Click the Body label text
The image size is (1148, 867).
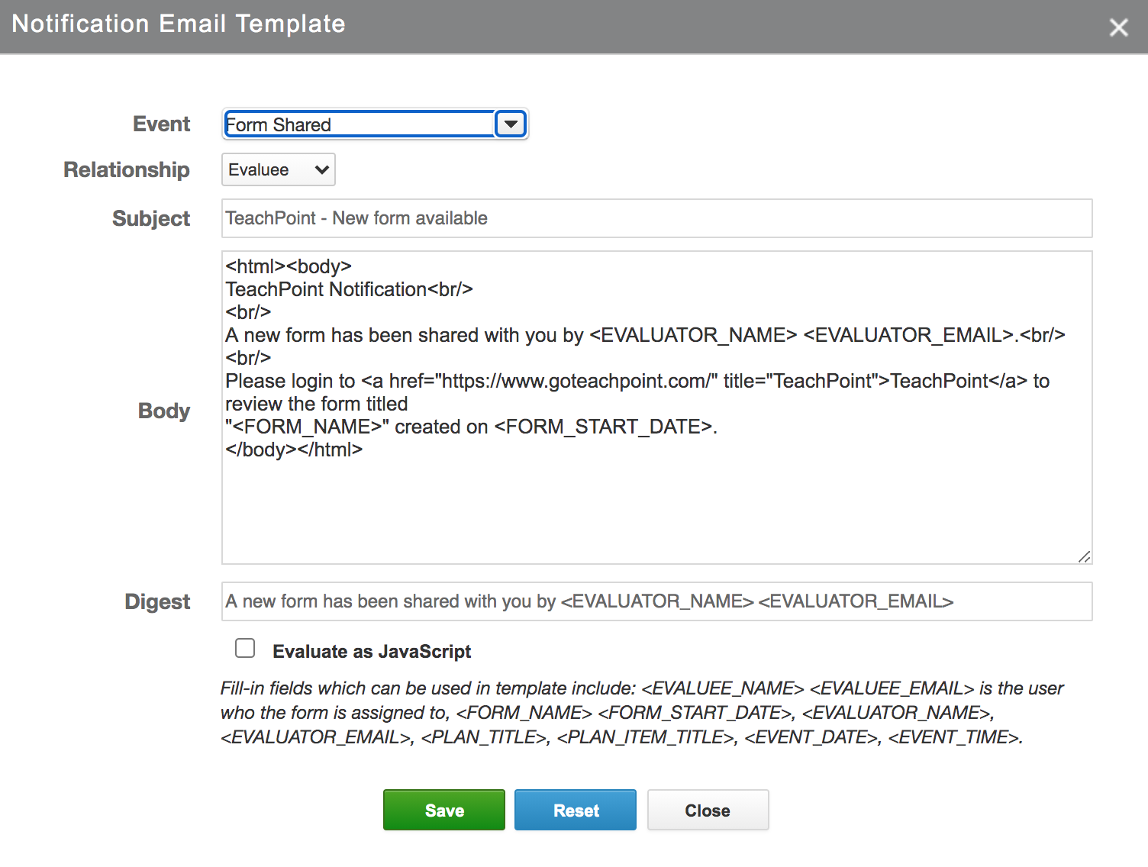pyautogui.click(x=163, y=411)
